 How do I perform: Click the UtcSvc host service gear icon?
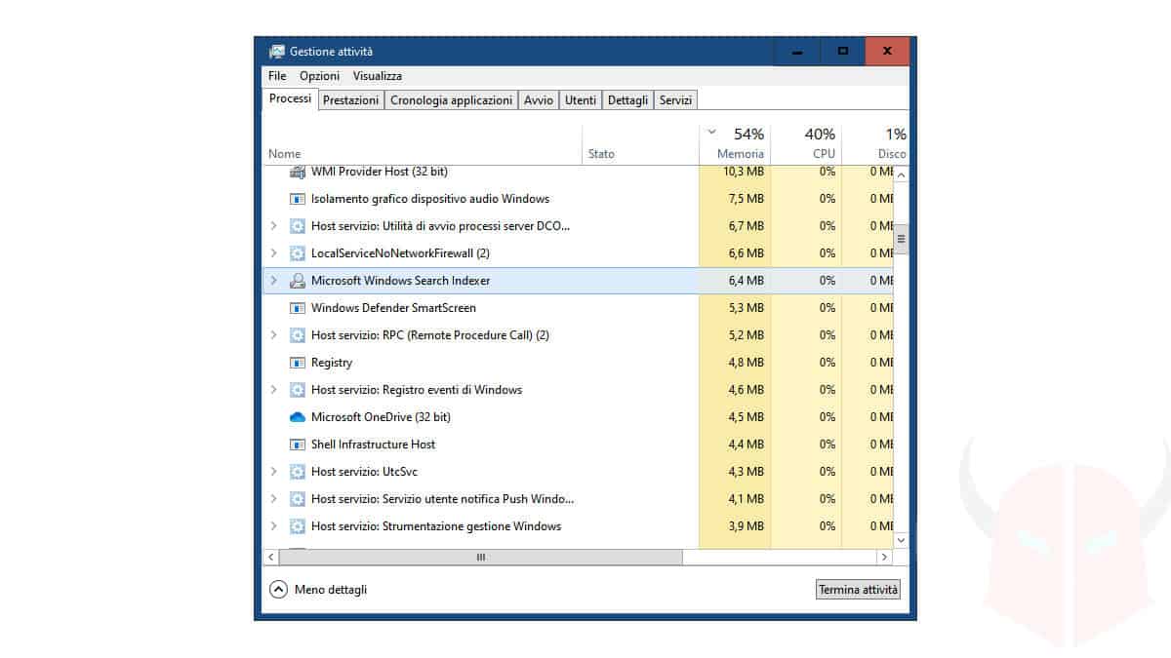[x=298, y=472]
